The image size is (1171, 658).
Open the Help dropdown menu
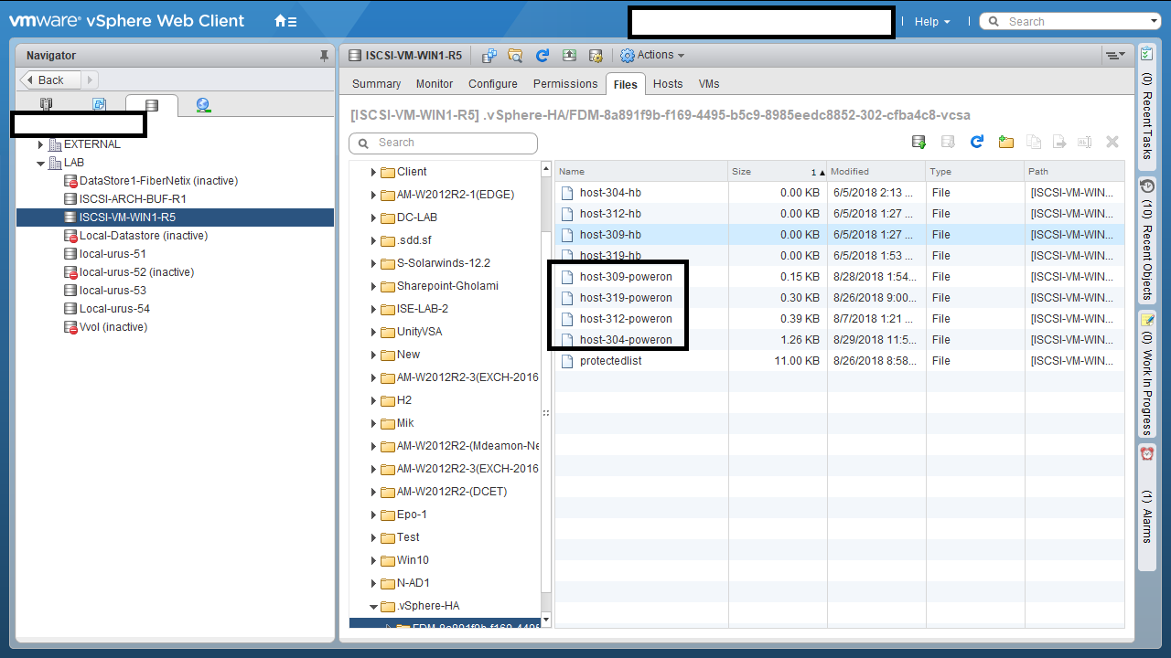[932, 21]
